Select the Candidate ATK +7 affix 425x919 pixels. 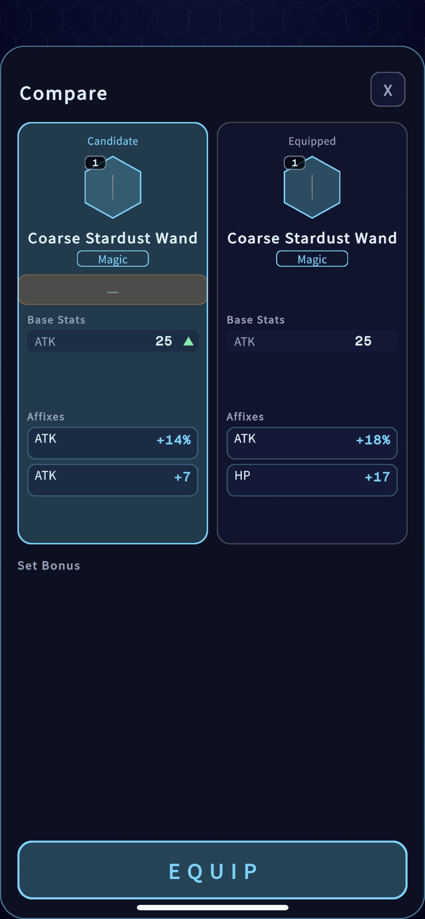click(113, 480)
